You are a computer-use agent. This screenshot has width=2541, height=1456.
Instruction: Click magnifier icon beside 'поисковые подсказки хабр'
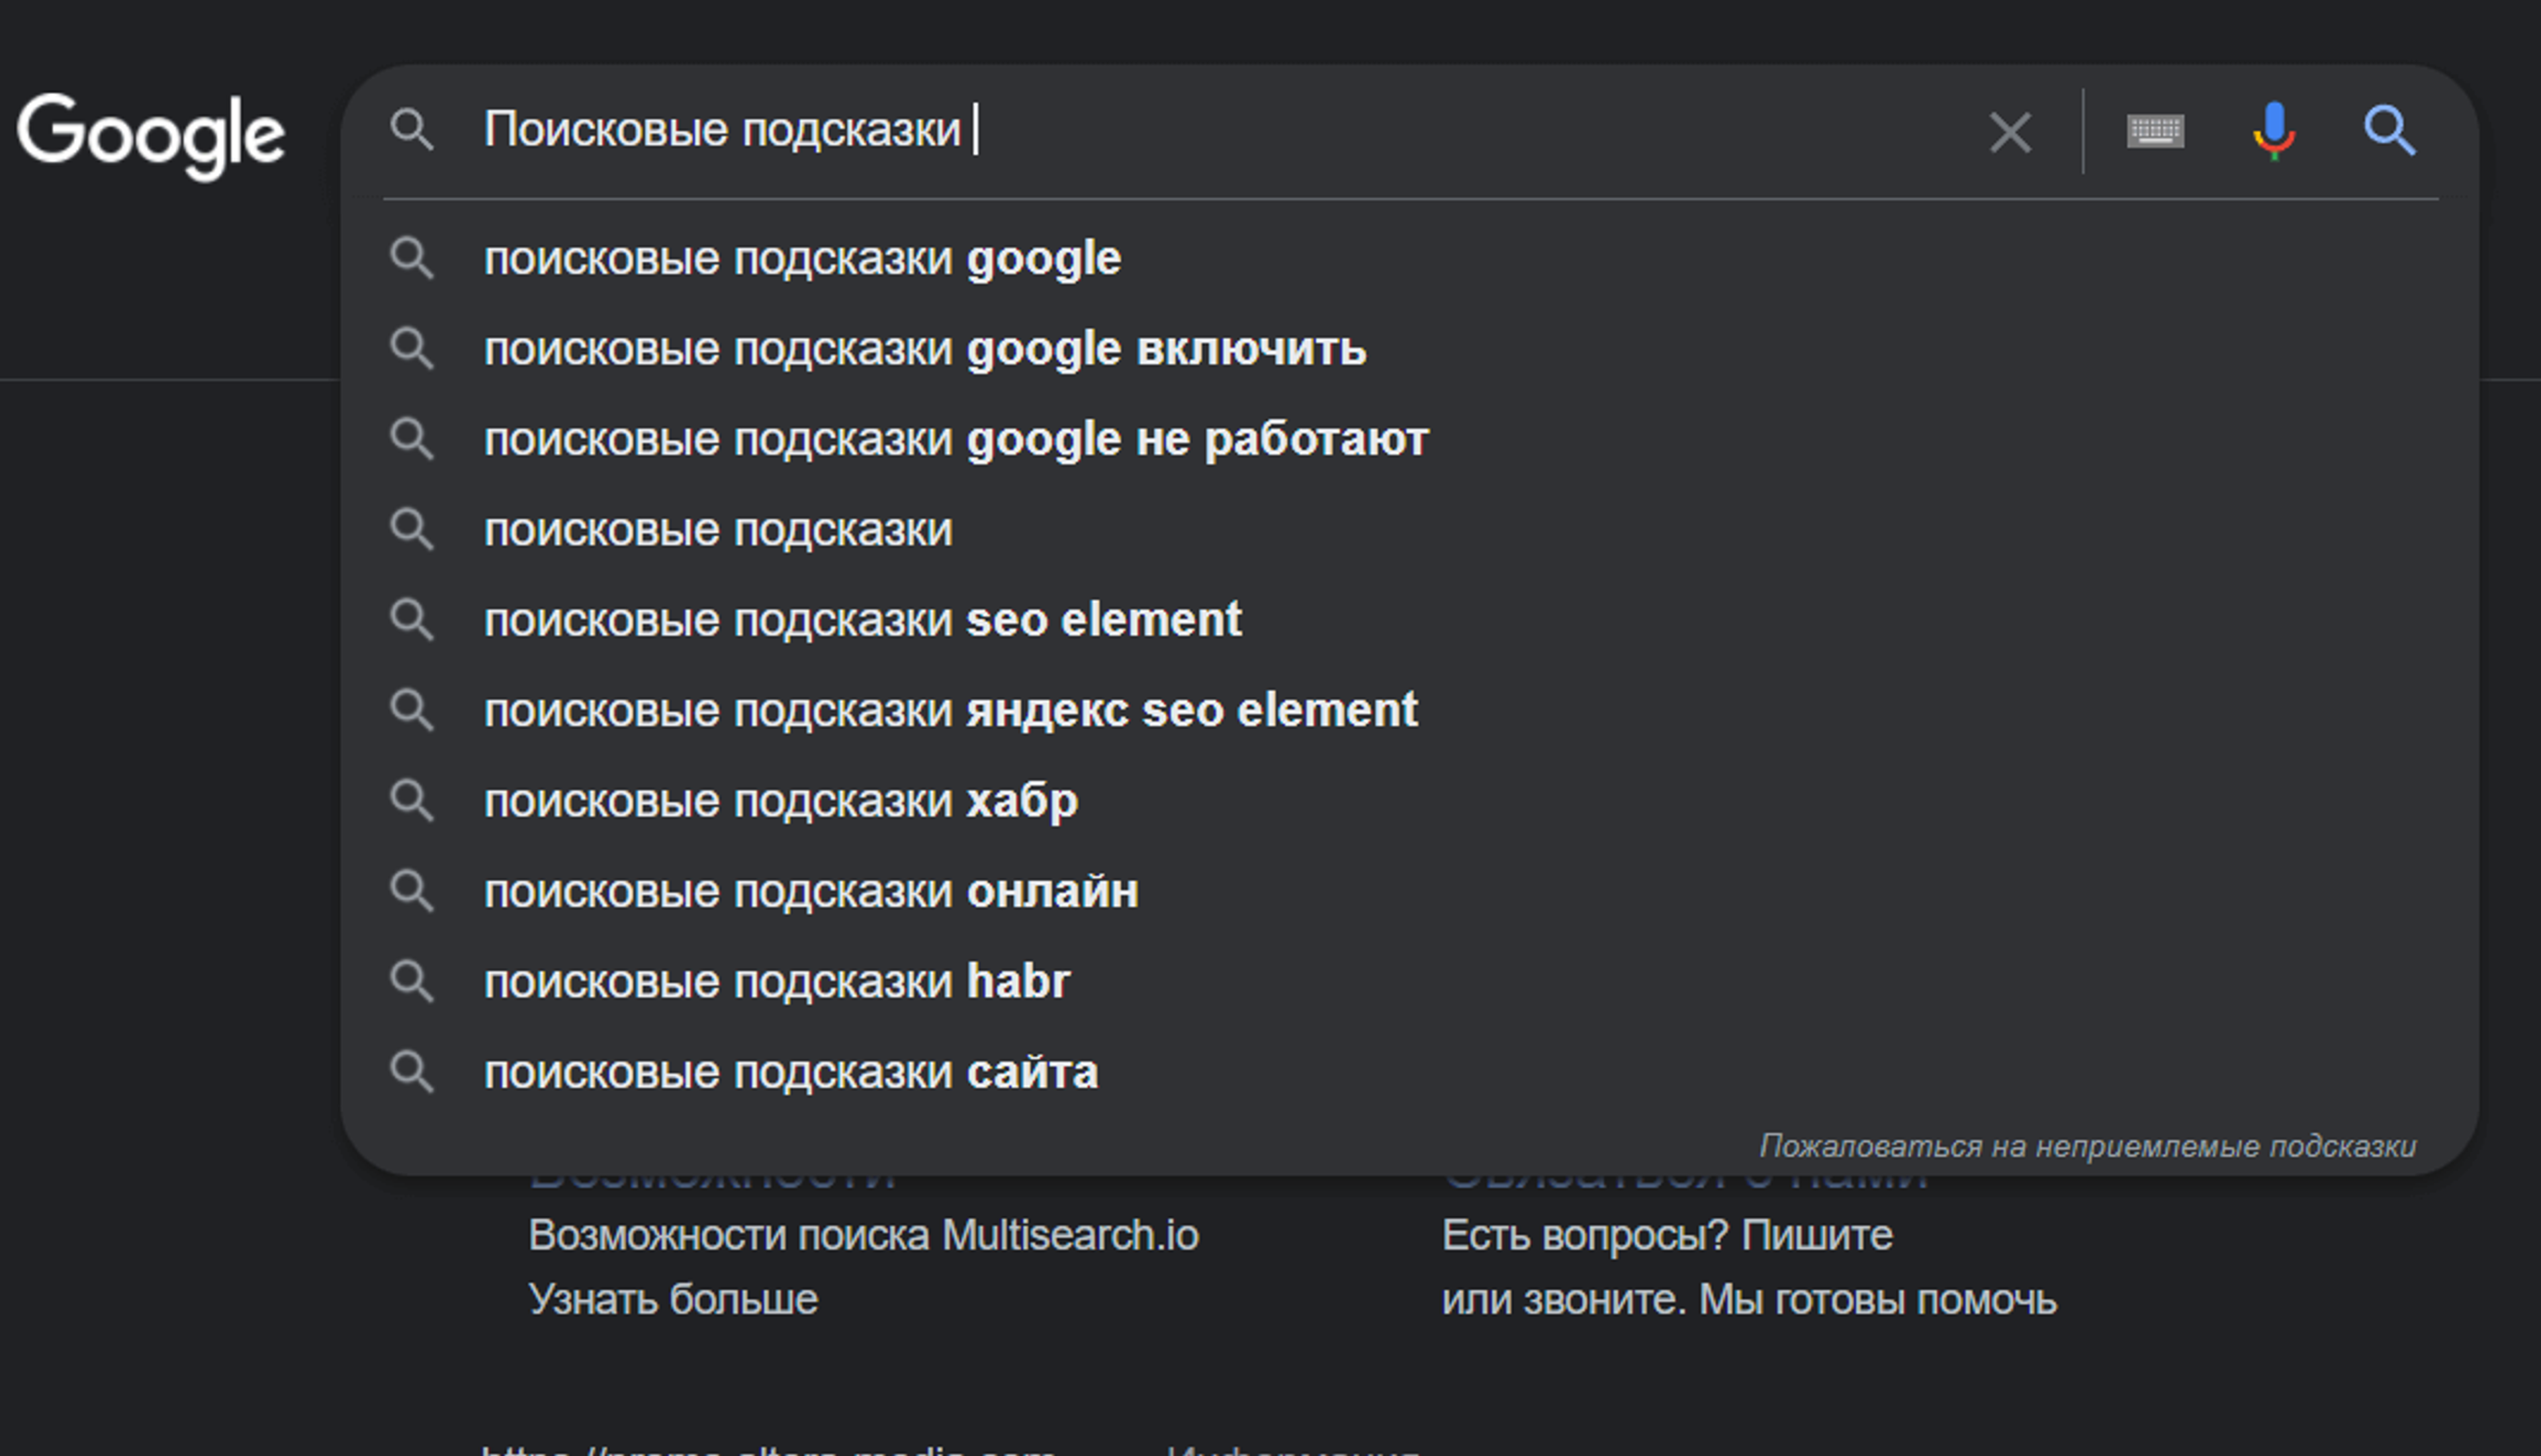coord(411,801)
